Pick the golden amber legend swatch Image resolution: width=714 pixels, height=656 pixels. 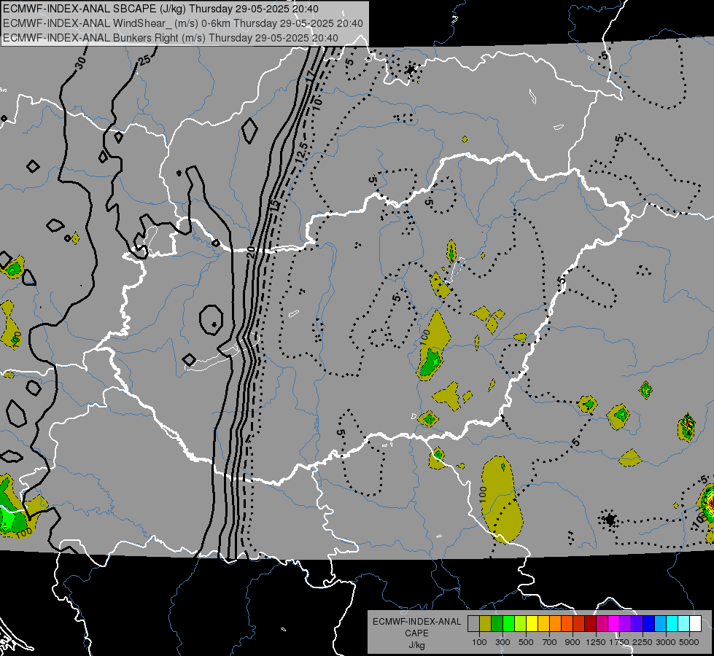[x=543, y=623]
